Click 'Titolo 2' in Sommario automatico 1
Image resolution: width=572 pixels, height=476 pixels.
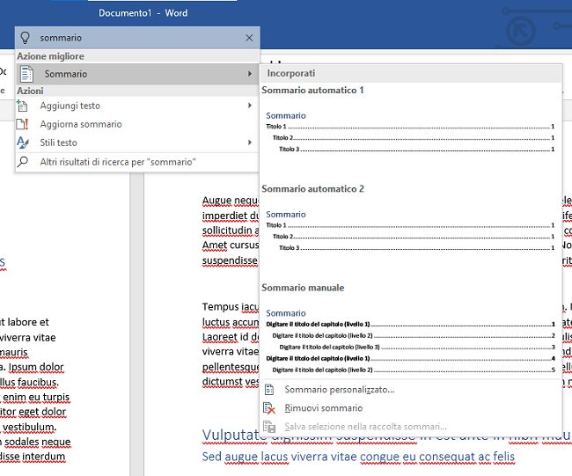[x=282, y=138]
